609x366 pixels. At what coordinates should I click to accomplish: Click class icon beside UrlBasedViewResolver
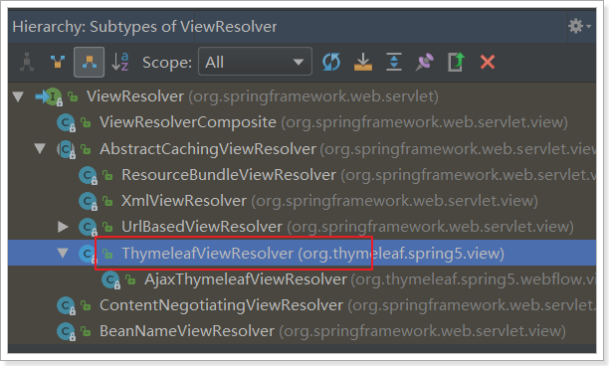click(x=88, y=228)
